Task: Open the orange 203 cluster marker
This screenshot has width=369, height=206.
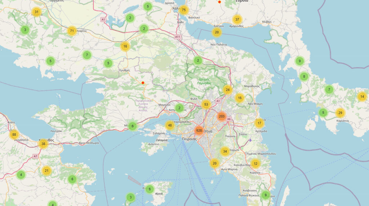Action: (222, 117)
